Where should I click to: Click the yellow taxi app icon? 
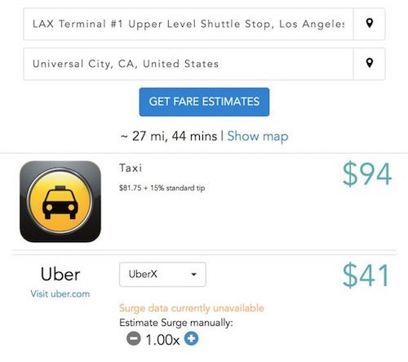[x=60, y=202]
